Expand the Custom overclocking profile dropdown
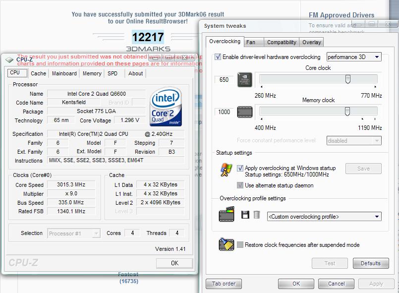The height and width of the screenshot is (293, 399). coord(324,217)
